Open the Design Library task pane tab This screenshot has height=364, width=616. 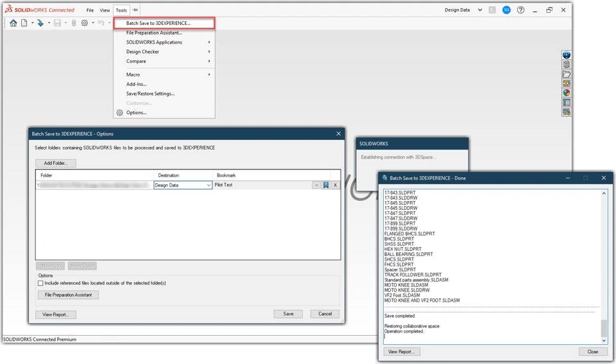point(566,64)
